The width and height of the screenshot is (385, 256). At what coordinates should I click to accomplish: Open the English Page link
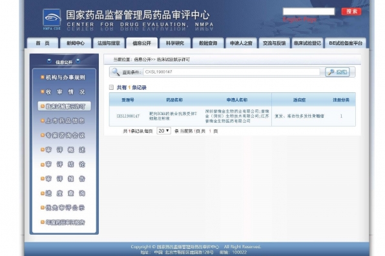(300, 19)
